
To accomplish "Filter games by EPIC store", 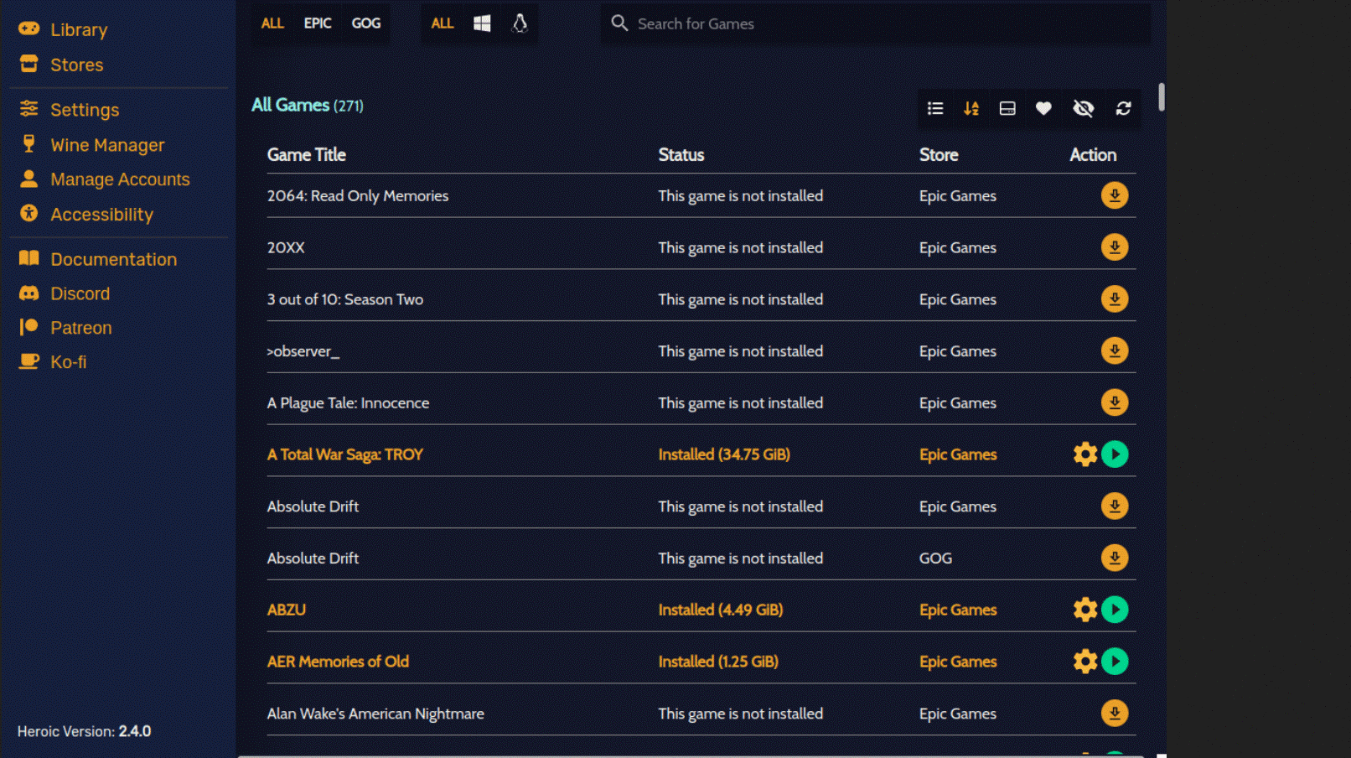I will (x=318, y=23).
